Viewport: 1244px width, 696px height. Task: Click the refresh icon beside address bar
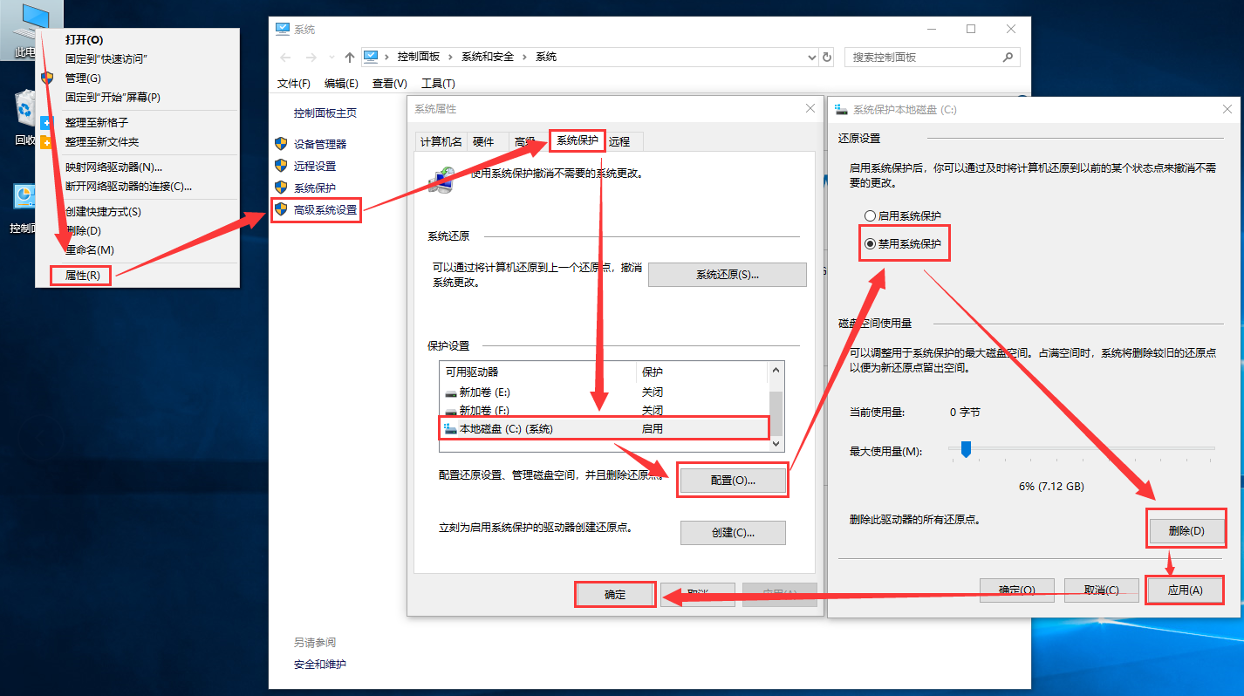[x=827, y=57]
